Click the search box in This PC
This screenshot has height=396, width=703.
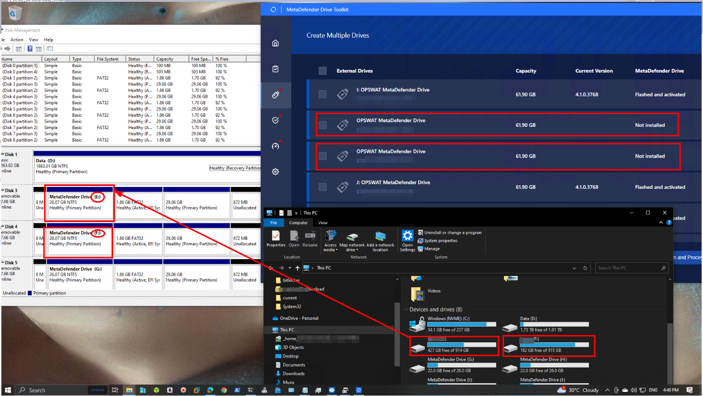(631, 268)
